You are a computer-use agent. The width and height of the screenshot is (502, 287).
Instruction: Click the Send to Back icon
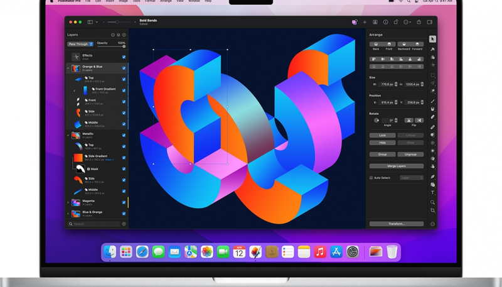(x=376, y=45)
